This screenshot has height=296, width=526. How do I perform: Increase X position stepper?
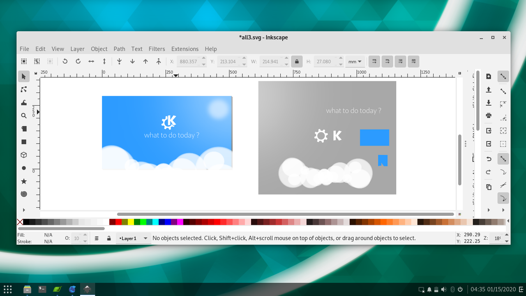coord(204,59)
